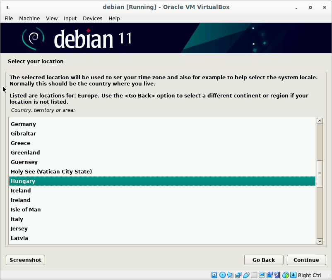The width and height of the screenshot is (332, 280).
Task: Click the mouse integration status icon
Action: pos(285,275)
